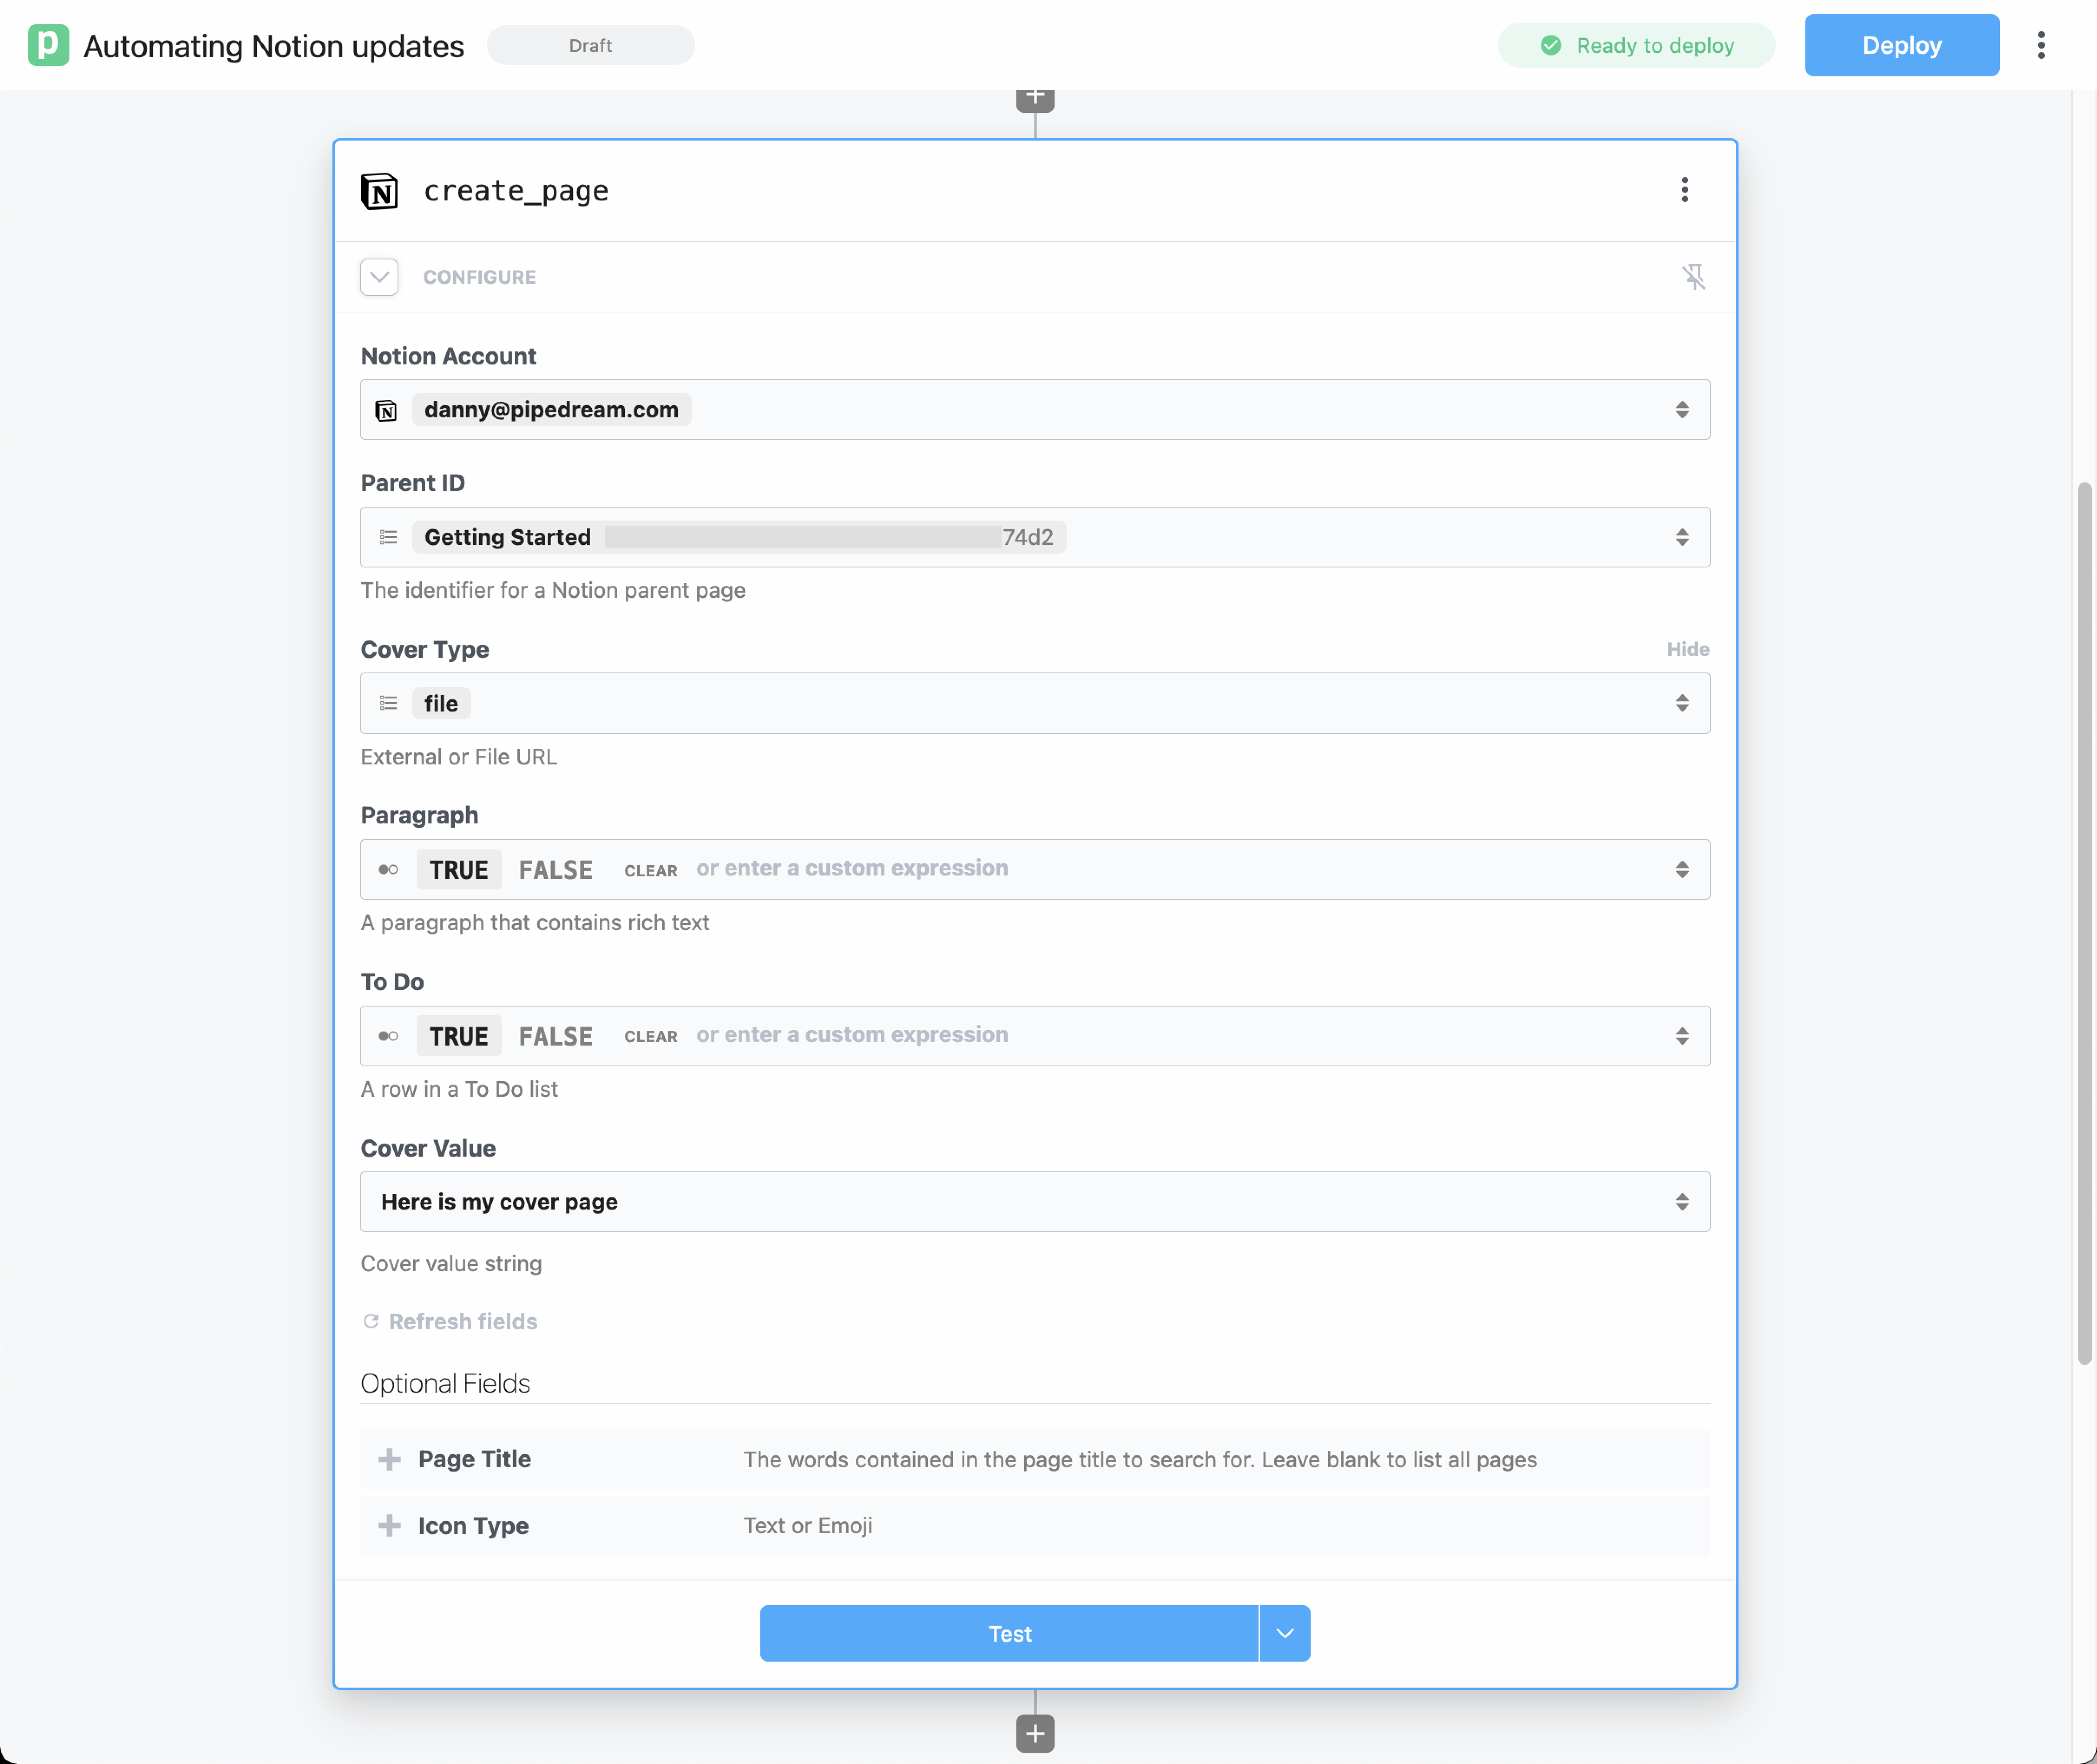The width and height of the screenshot is (2097, 1764).
Task: Click the Deploy button
Action: (x=1902, y=45)
